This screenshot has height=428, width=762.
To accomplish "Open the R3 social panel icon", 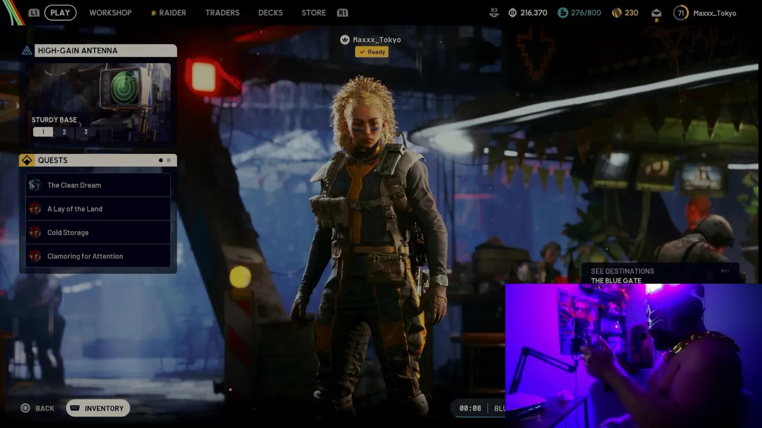I will click(494, 12).
